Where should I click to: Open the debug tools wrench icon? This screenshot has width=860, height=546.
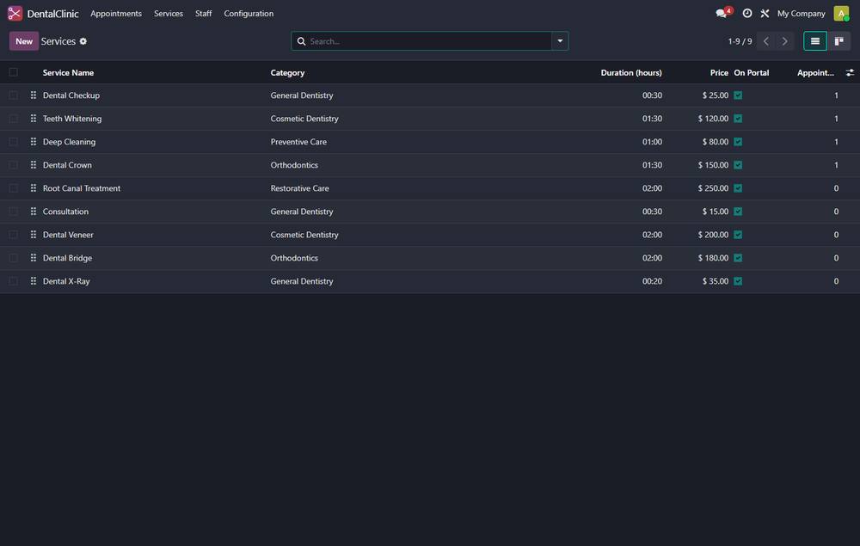[765, 13]
